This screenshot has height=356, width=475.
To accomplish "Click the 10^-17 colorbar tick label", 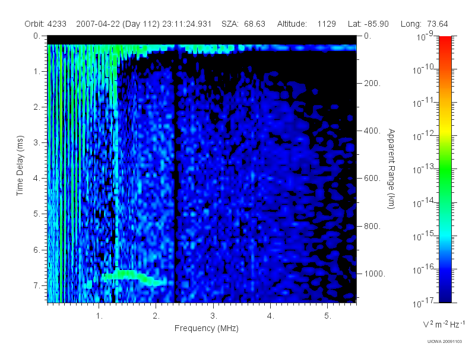I will (x=423, y=303).
